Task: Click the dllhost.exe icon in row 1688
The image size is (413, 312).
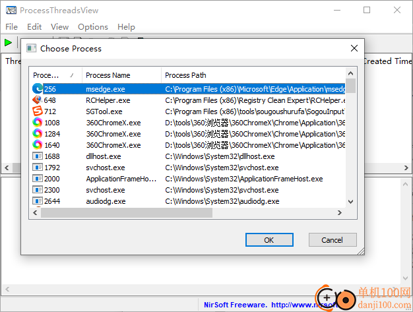Action: pos(38,156)
